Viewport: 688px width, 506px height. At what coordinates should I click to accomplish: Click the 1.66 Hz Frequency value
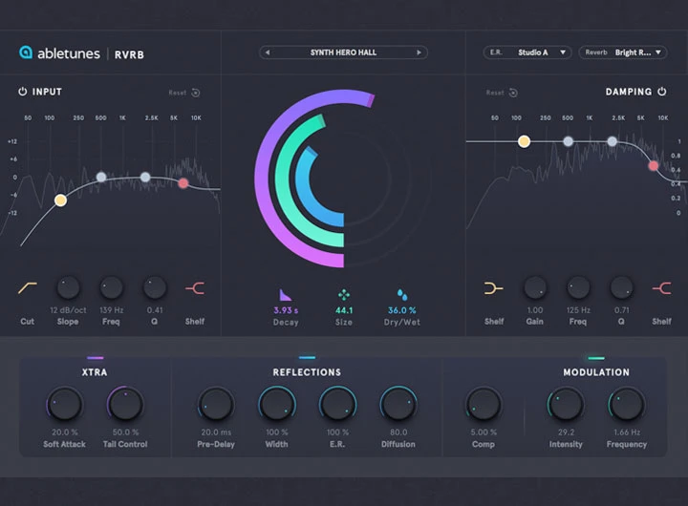coord(627,432)
